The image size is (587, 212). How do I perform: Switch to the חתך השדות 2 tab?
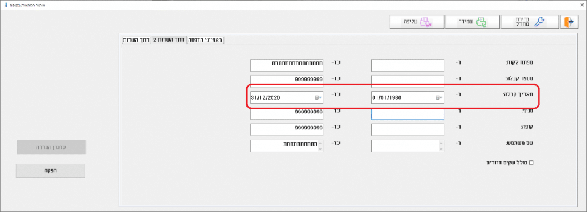coord(169,40)
